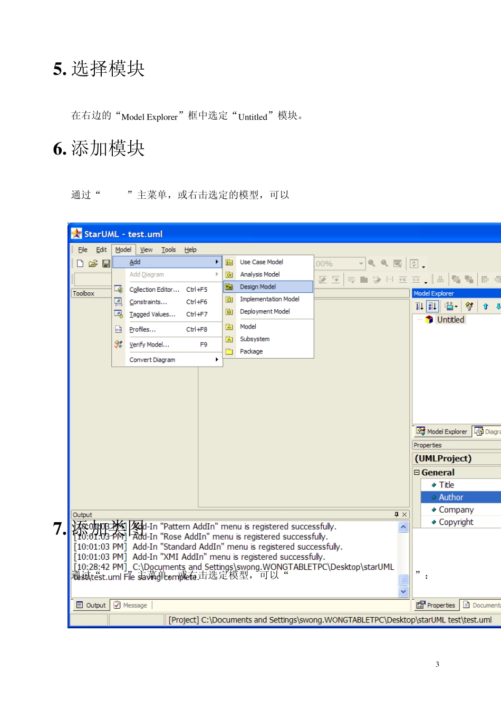
Task: Close the Output panel
Action: point(404,514)
